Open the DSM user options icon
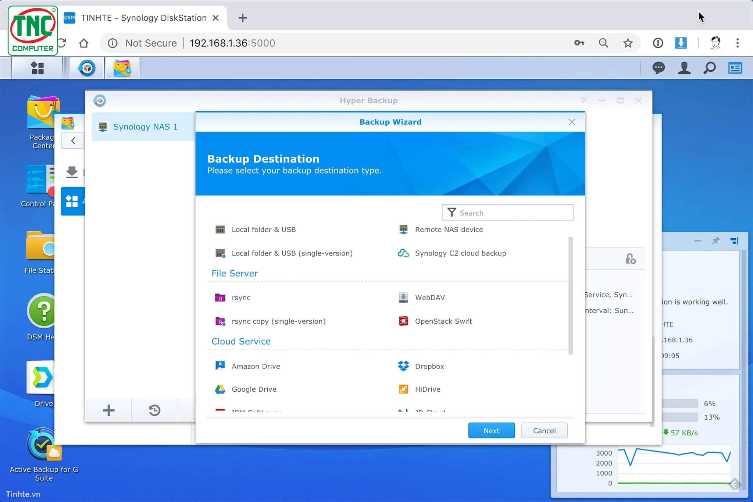Viewport: 753px width, 502px height. (684, 68)
